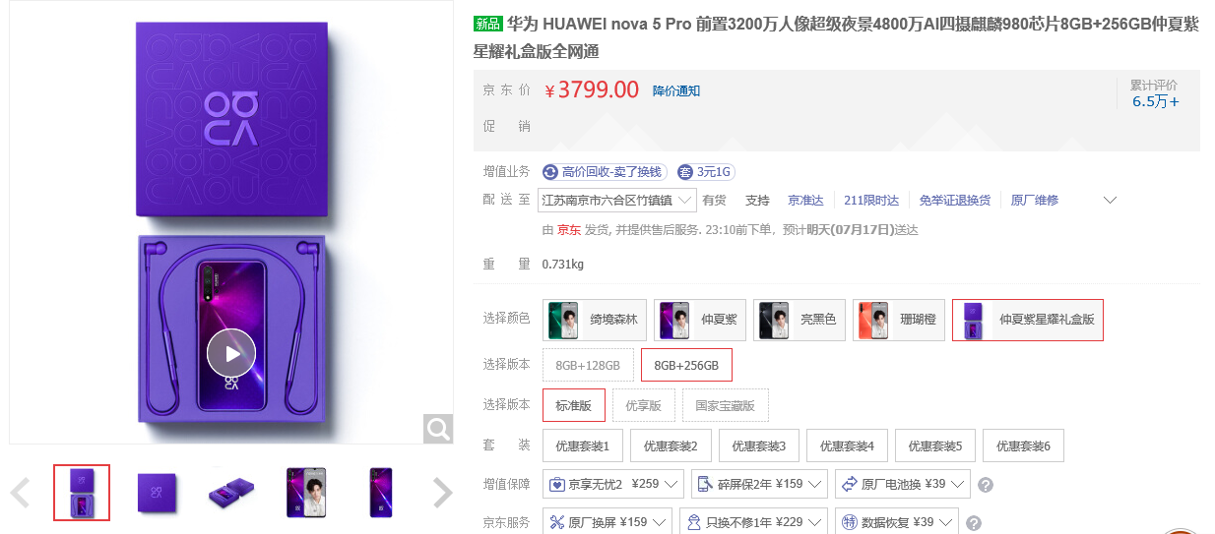Viewport: 1215px width, 534px height.
Task: Click the help icon beside 原厂电池换
Action: 986,485
